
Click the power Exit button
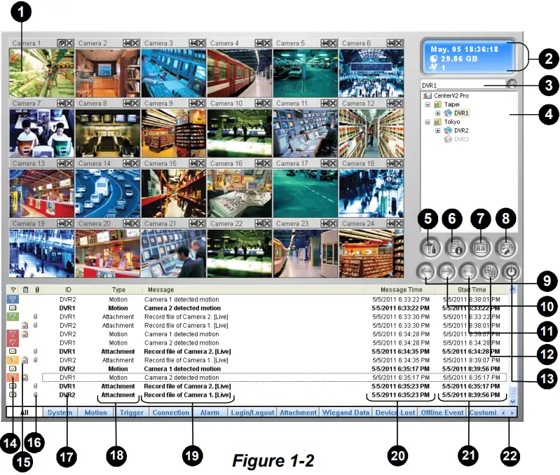[x=511, y=273]
